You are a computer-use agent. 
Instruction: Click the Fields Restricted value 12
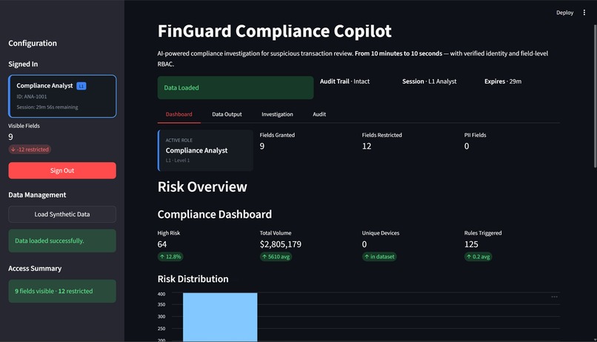pos(366,146)
